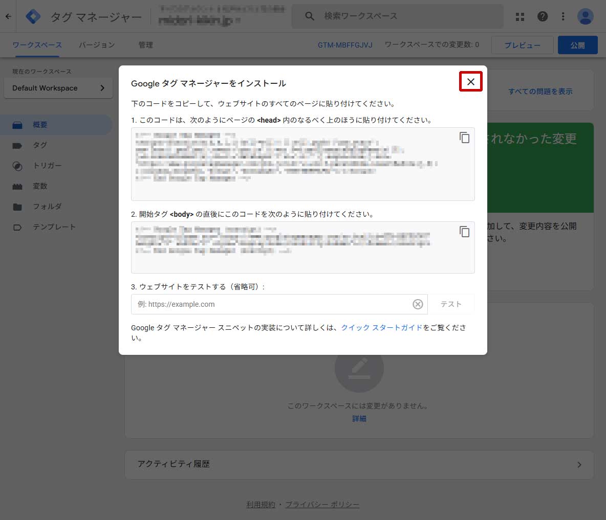
Task: Open the user account avatar
Action: pos(585,16)
